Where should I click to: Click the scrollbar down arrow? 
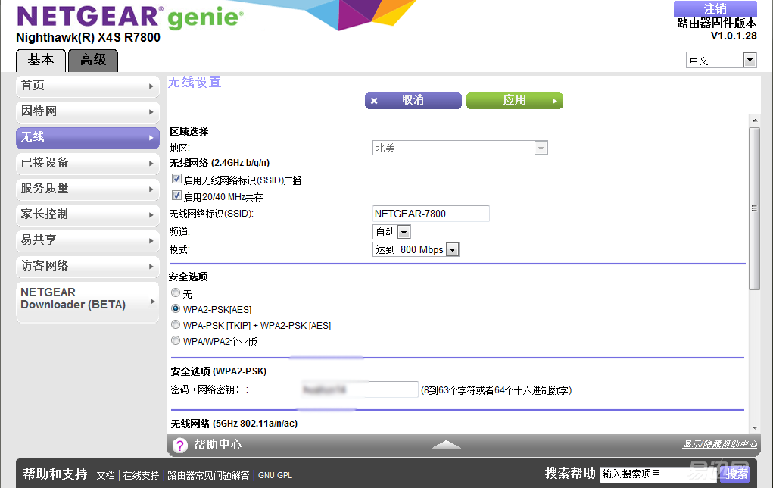tap(755, 428)
